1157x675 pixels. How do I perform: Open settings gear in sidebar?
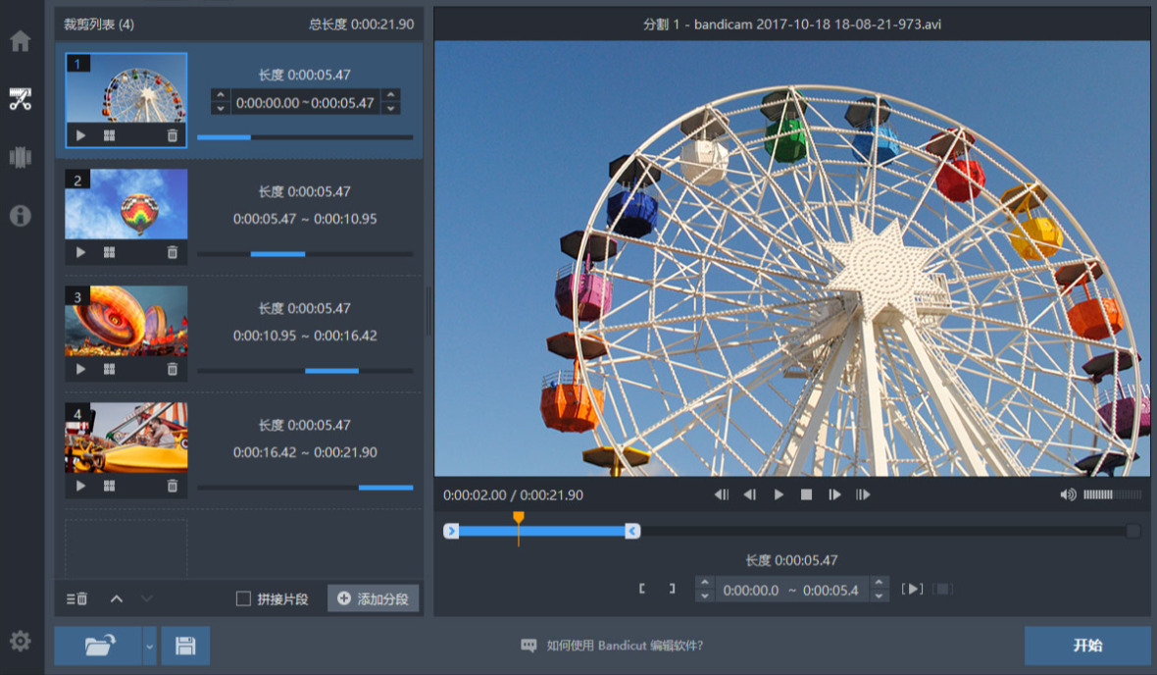pos(20,641)
